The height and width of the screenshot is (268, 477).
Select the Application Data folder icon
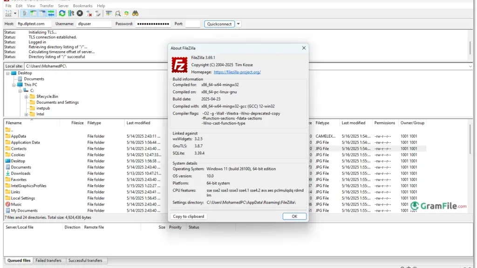(x=8, y=142)
